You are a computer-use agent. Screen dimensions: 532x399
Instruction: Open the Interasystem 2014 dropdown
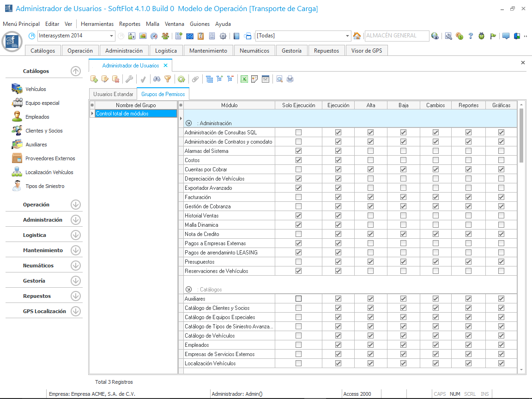[x=112, y=36]
